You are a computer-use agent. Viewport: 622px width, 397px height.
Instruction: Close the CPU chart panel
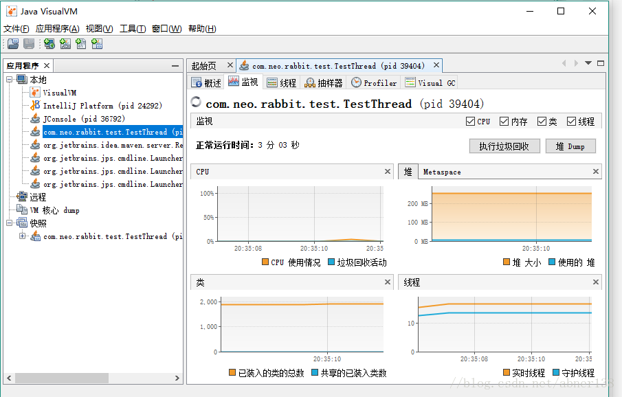(388, 171)
